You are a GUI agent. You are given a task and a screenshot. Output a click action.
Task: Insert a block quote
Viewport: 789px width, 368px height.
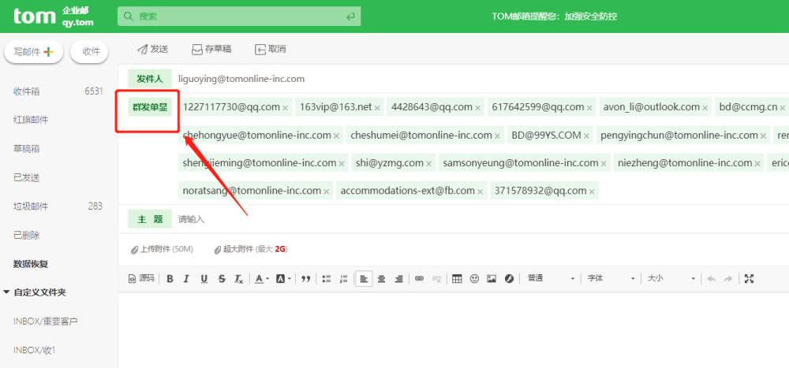pos(305,278)
